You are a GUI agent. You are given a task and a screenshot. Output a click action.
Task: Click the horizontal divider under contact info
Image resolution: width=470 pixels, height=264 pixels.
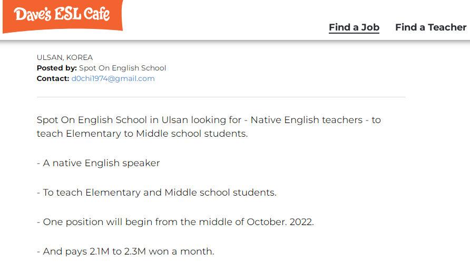(221, 97)
